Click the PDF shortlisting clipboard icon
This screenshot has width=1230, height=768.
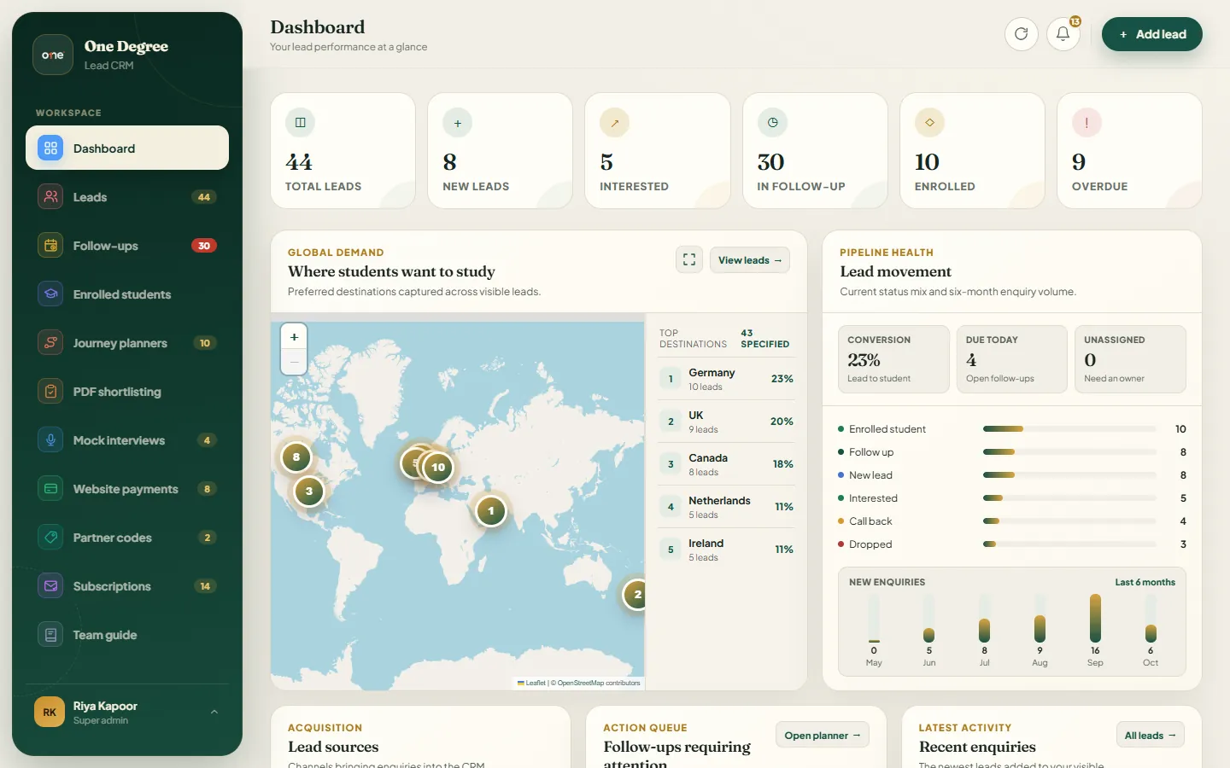click(50, 391)
